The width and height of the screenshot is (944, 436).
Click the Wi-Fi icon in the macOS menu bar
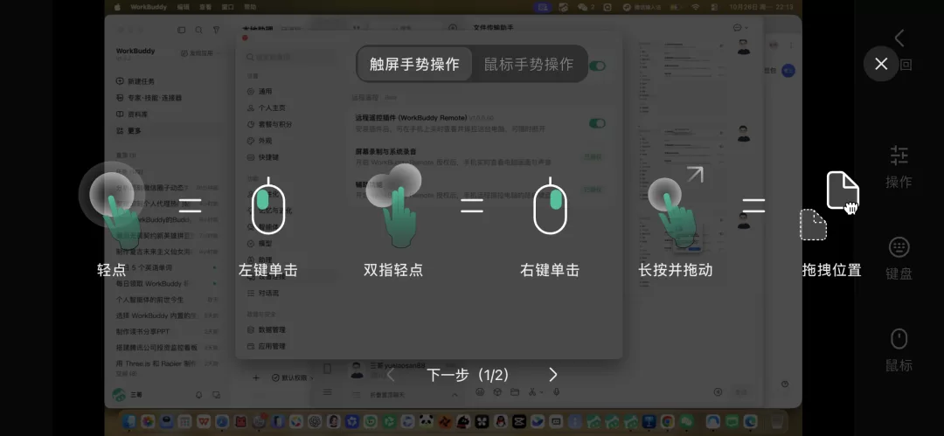coord(696,7)
